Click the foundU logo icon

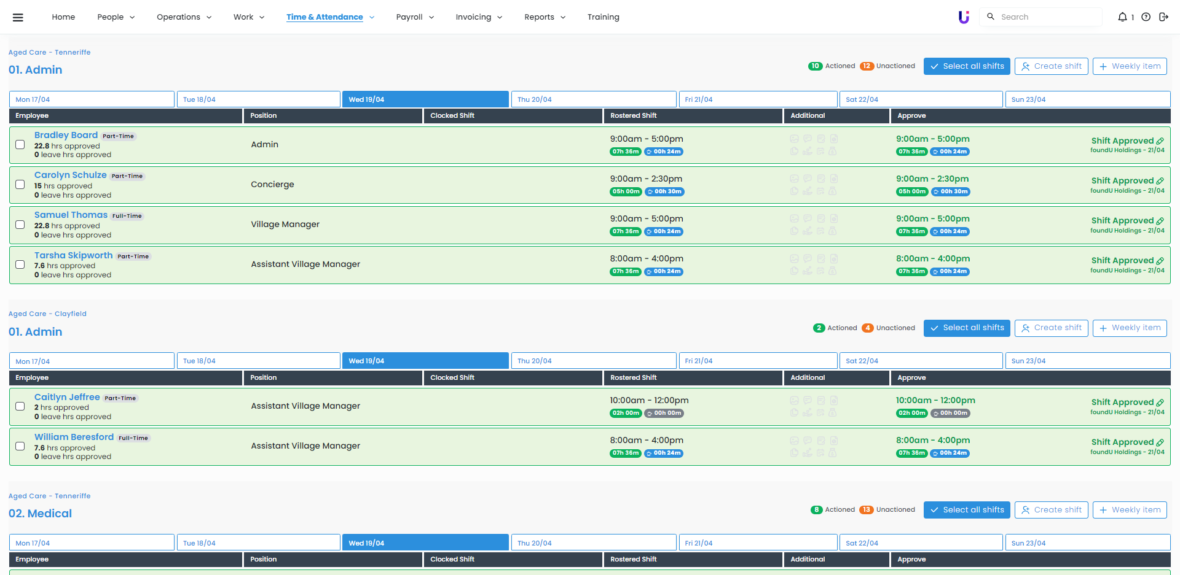pyautogui.click(x=964, y=17)
